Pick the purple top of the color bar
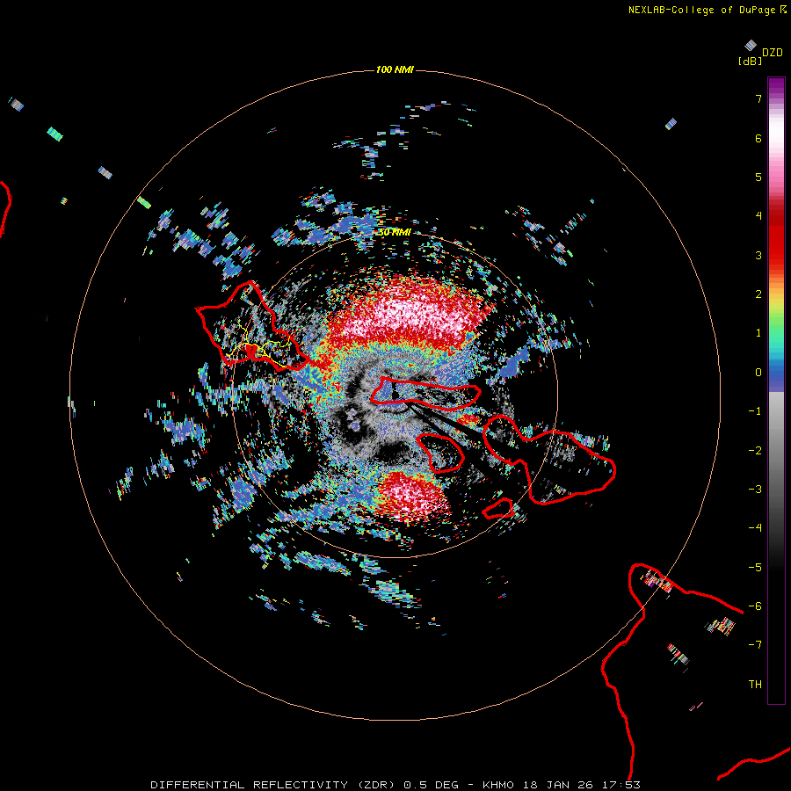This screenshot has height=791, width=791. tap(776, 87)
